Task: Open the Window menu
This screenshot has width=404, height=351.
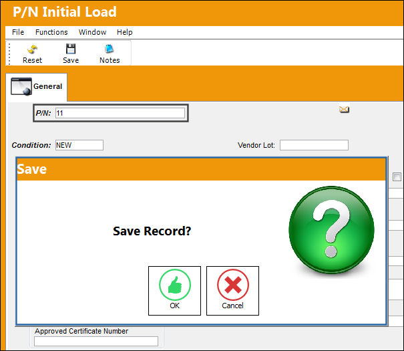Action: [x=93, y=32]
